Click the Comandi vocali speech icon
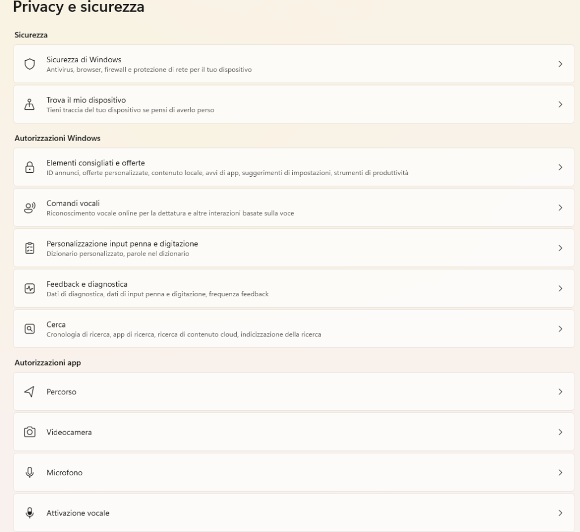This screenshot has width=580, height=532. (30, 207)
